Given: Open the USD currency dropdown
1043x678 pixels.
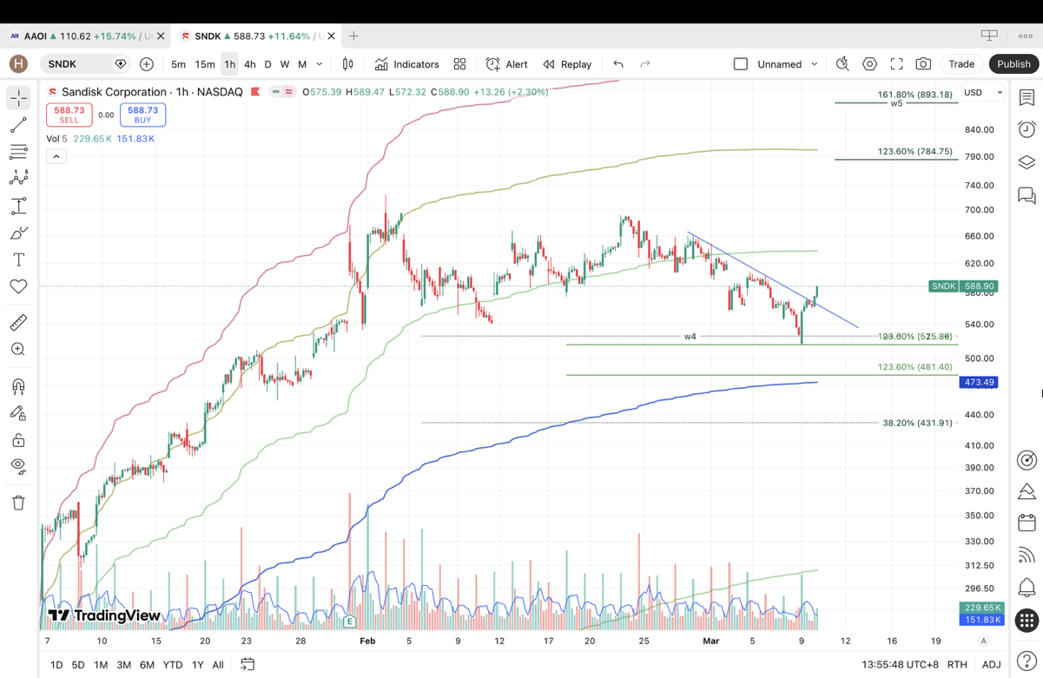Looking at the screenshot, I should pyautogui.click(x=982, y=93).
